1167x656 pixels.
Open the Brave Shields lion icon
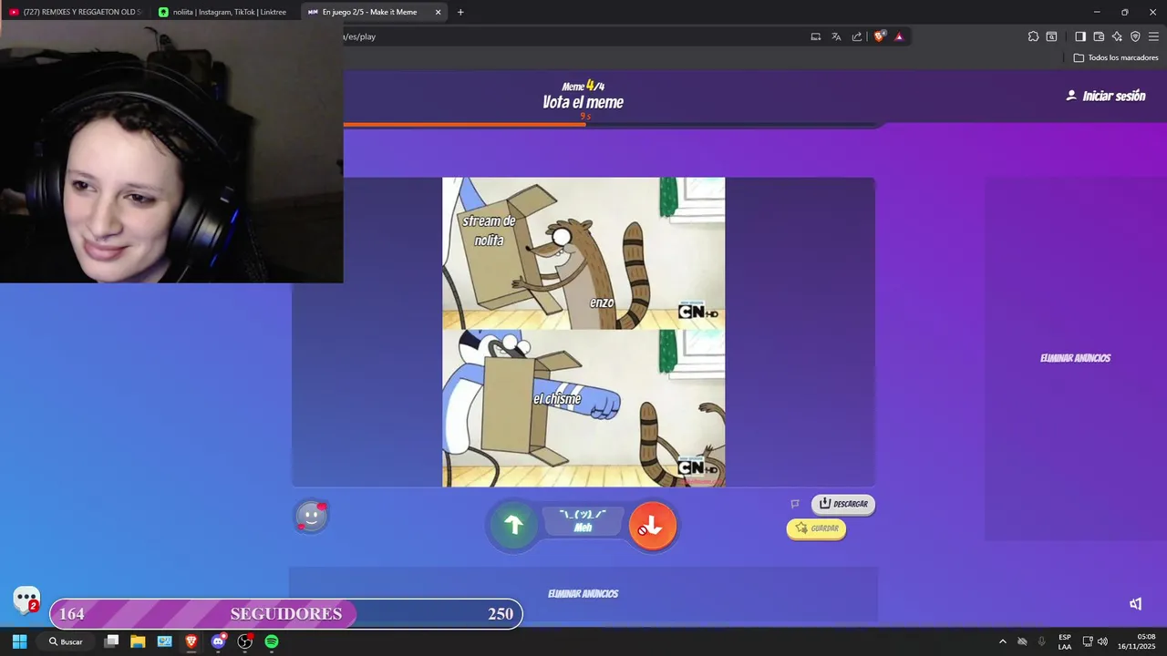tap(879, 36)
